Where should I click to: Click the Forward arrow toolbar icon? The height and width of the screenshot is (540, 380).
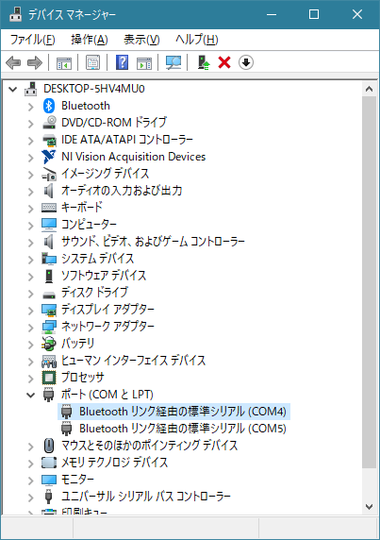point(34,62)
